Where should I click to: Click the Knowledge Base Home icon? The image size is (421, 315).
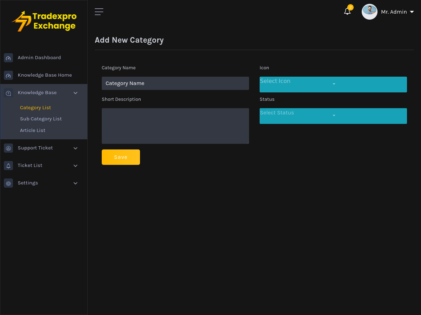click(x=8, y=75)
